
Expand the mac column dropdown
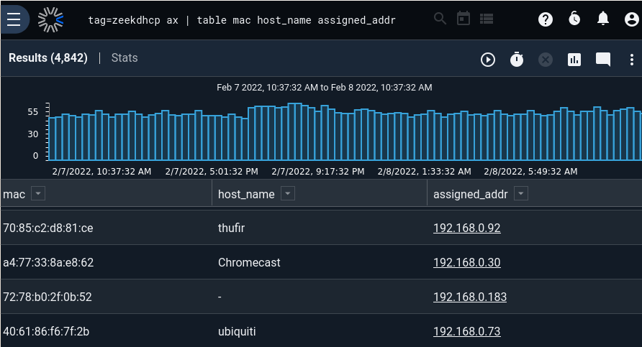click(38, 193)
